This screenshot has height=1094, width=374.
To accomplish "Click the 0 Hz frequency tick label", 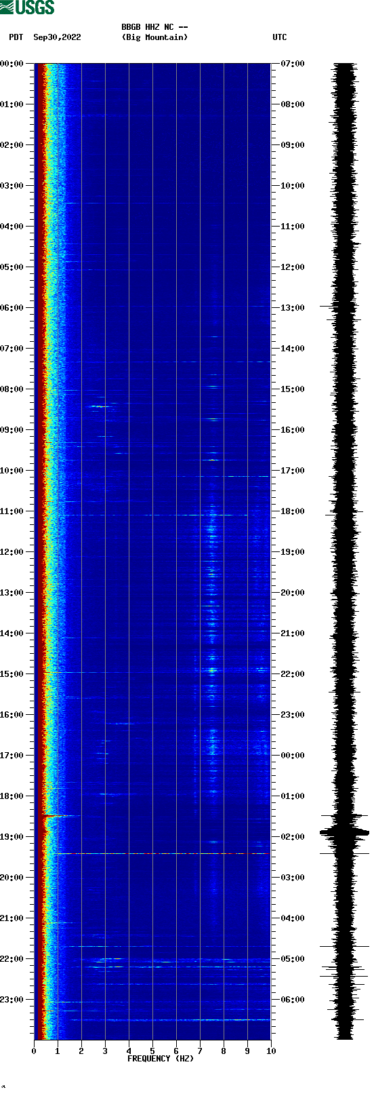I will 34,1051.
